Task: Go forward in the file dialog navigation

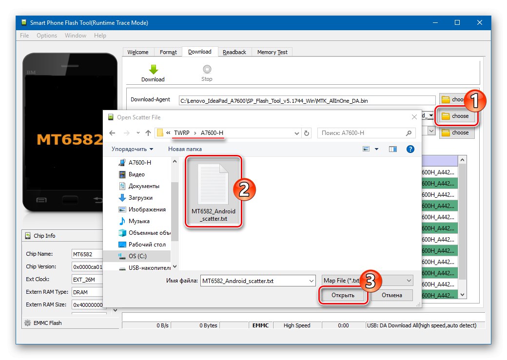Action: pyautogui.click(x=127, y=133)
